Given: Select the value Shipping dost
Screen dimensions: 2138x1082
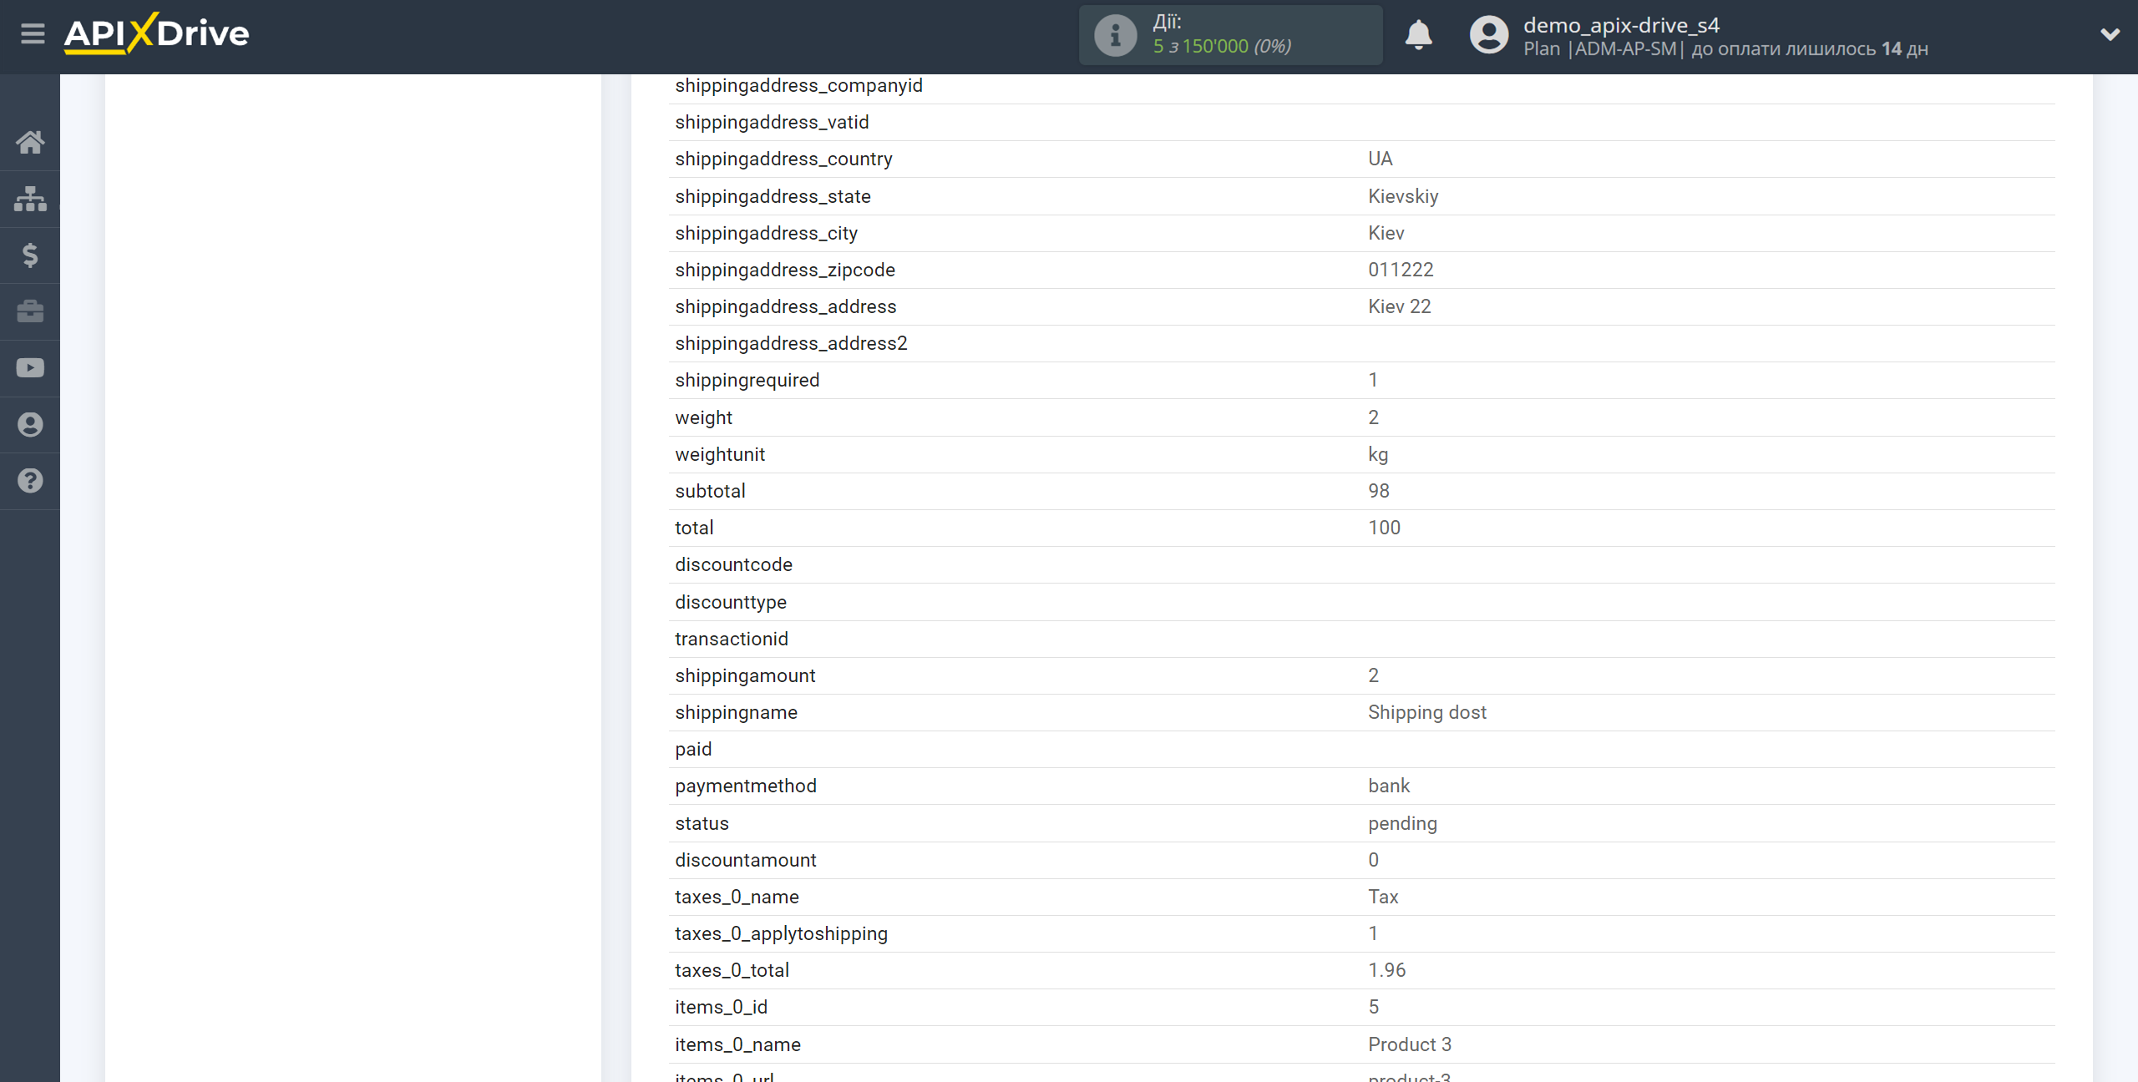Looking at the screenshot, I should pos(1426,712).
